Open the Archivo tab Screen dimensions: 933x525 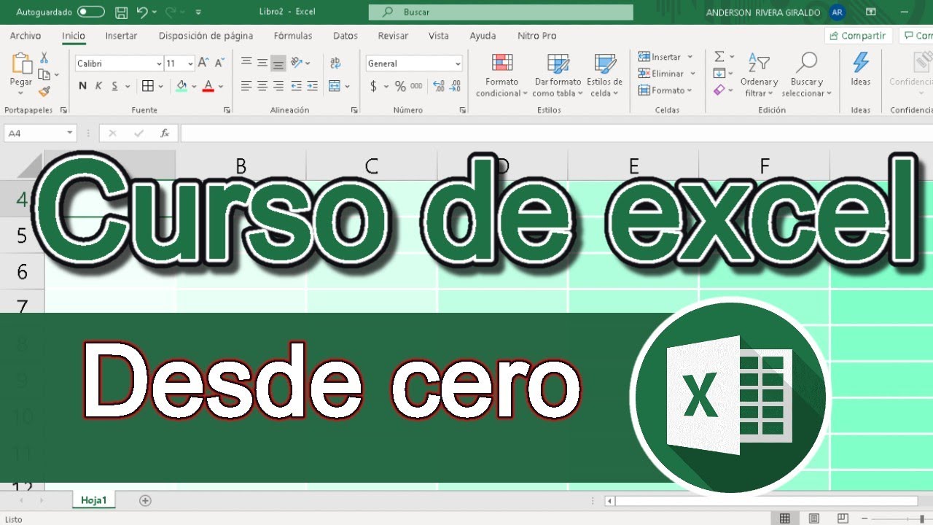coord(26,36)
